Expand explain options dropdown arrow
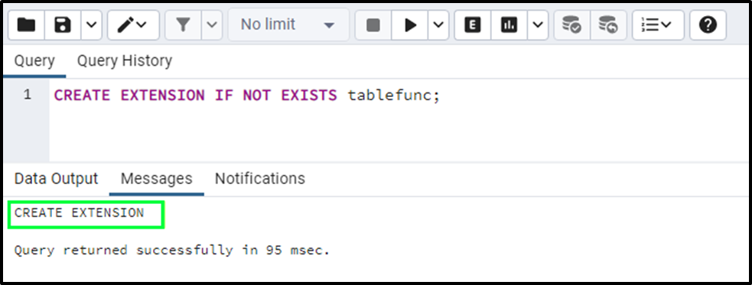The width and height of the screenshot is (752, 285). click(x=538, y=25)
